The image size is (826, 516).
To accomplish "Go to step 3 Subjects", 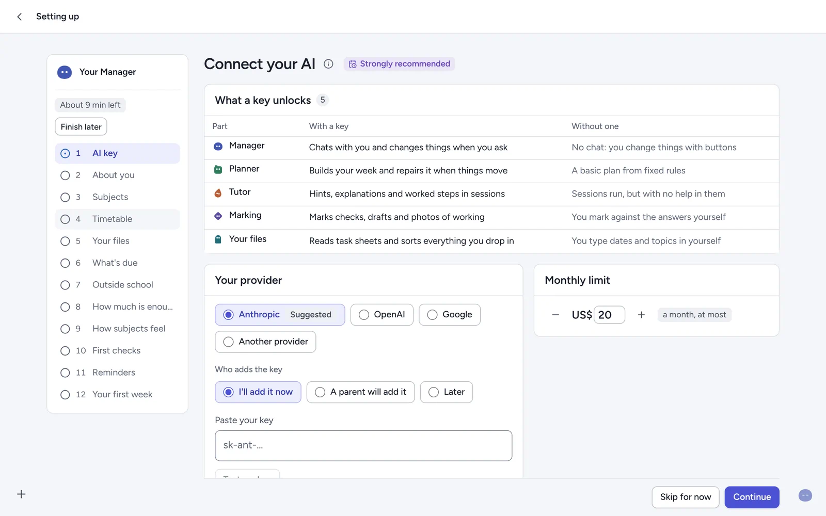I will (117, 197).
